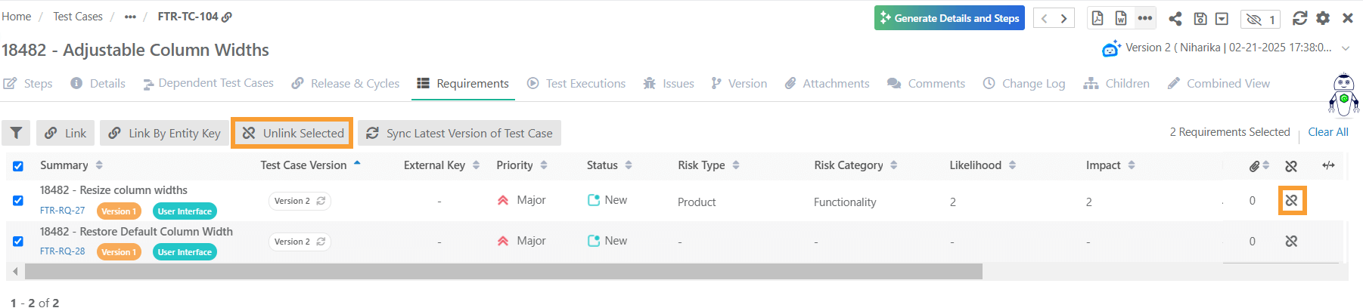Image resolution: width=1363 pixels, height=308 pixels.
Task: Open the filter funnel button
Action: (16, 133)
